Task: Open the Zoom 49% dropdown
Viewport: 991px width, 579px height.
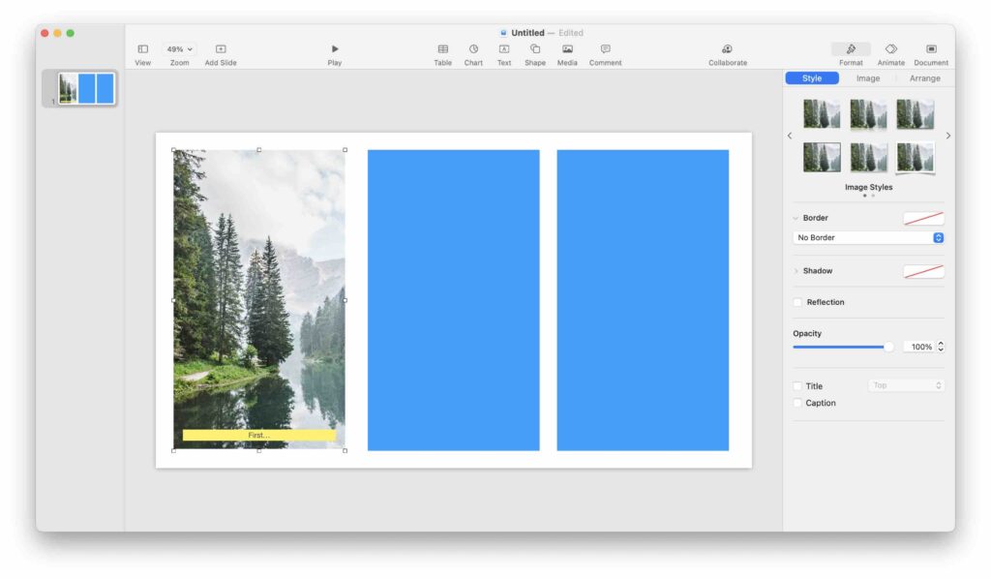Action: coord(179,49)
